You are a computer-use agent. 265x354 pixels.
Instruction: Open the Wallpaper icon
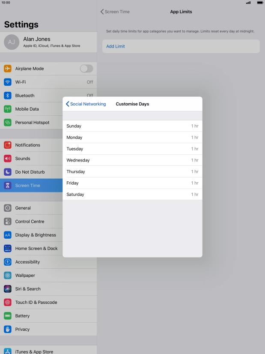pos(8,276)
